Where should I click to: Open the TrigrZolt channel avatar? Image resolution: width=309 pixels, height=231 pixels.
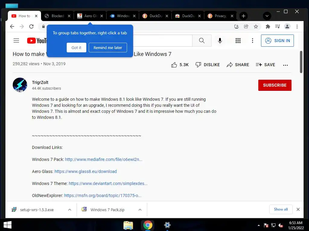tap(20, 85)
